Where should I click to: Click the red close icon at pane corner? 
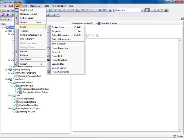pyautogui.click(x=183, y=19)
